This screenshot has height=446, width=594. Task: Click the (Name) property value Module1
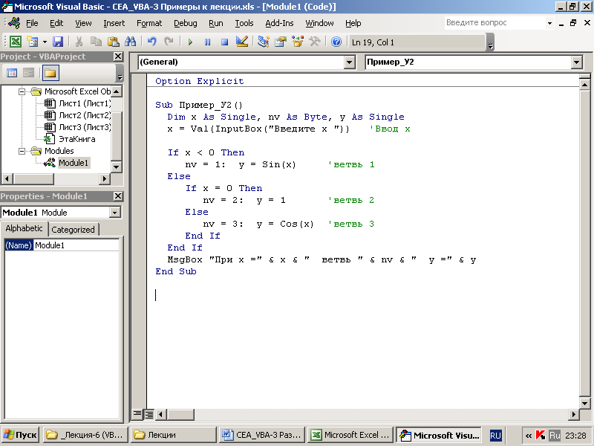(76, 245)
